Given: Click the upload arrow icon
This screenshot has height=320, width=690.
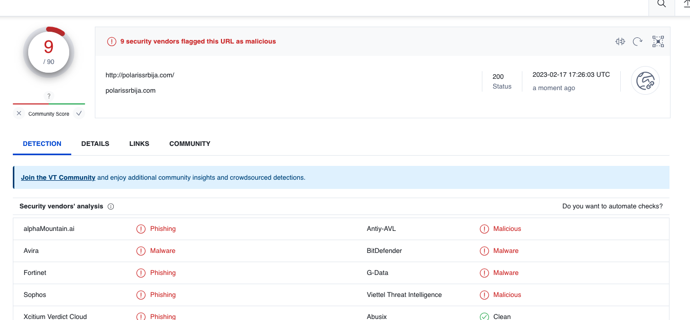Looking at the screenshot, I should [x=686, y=4].
